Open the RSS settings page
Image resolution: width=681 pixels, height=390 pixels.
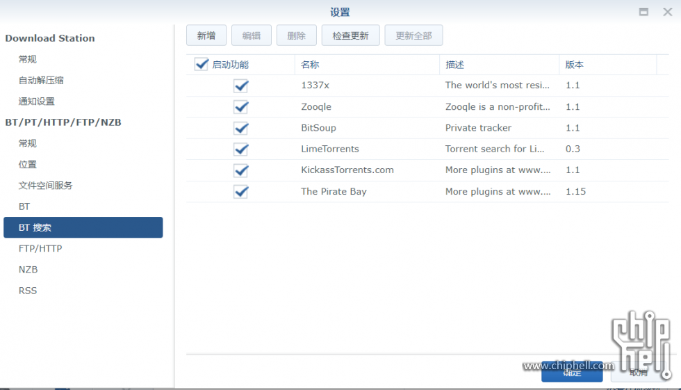(x=27, y=291)
